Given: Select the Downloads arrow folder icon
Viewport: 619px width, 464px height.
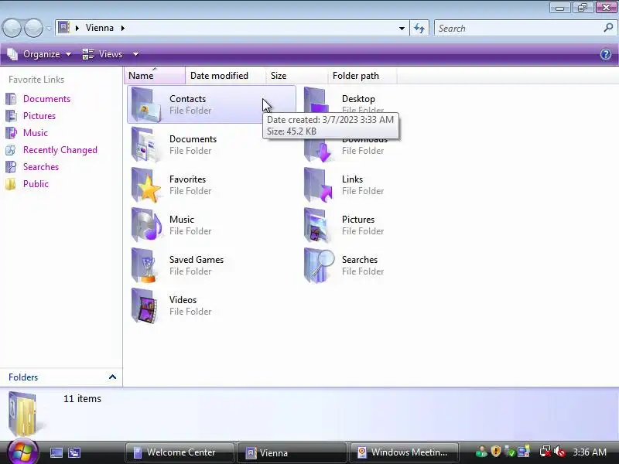Looking at the screenshot, I should coord(318,145).
